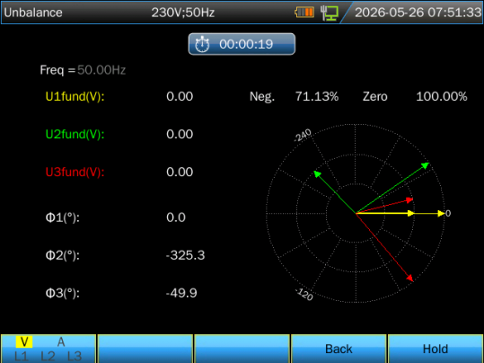Click the network connection status icon
The image size is (484, 363).
point(329,13)
